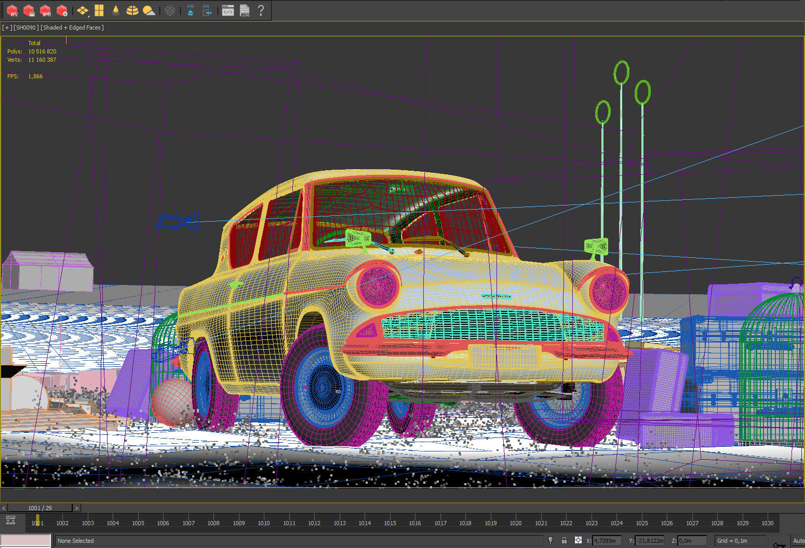Image resolution: width=805 pixels, height=548 pixels.
Task: Start Redshift IPR rendering
Action: click(46, 10)
